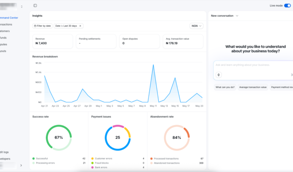
Task: Open the NGN currency dropdown
Action: [x=196, y=26]
